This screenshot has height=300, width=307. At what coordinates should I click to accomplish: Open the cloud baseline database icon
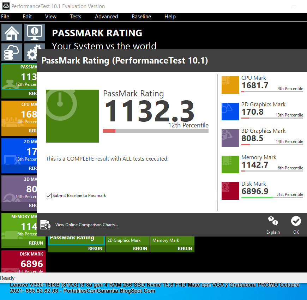coord(12,52)
